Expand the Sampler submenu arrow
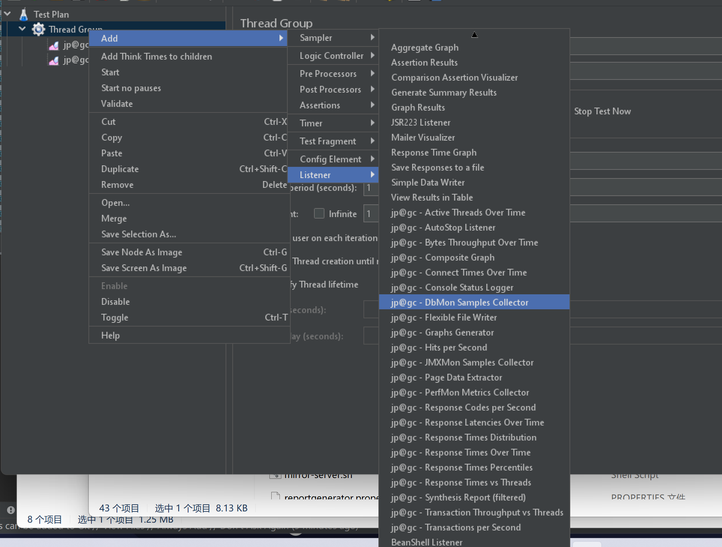Viewport: 722px width, 547px height. click(x=372, y=37)
